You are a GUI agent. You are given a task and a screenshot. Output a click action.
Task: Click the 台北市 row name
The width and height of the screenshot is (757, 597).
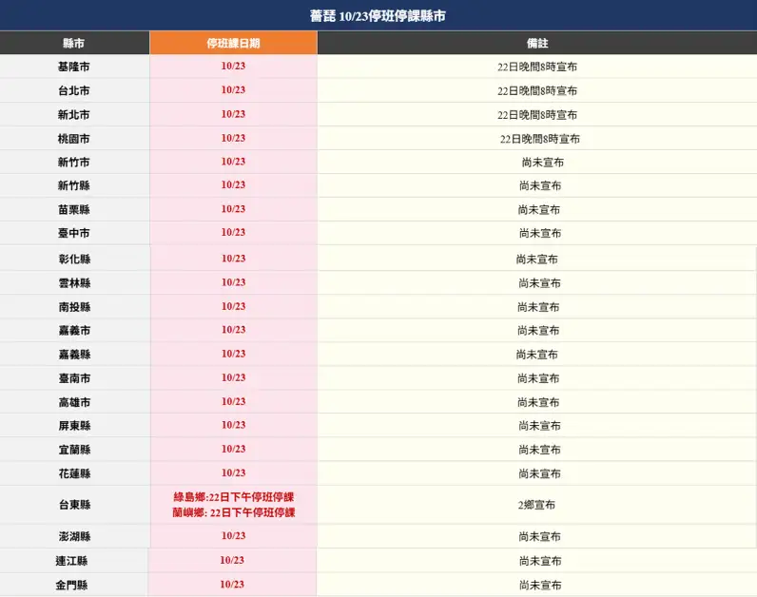coord(74,90)
